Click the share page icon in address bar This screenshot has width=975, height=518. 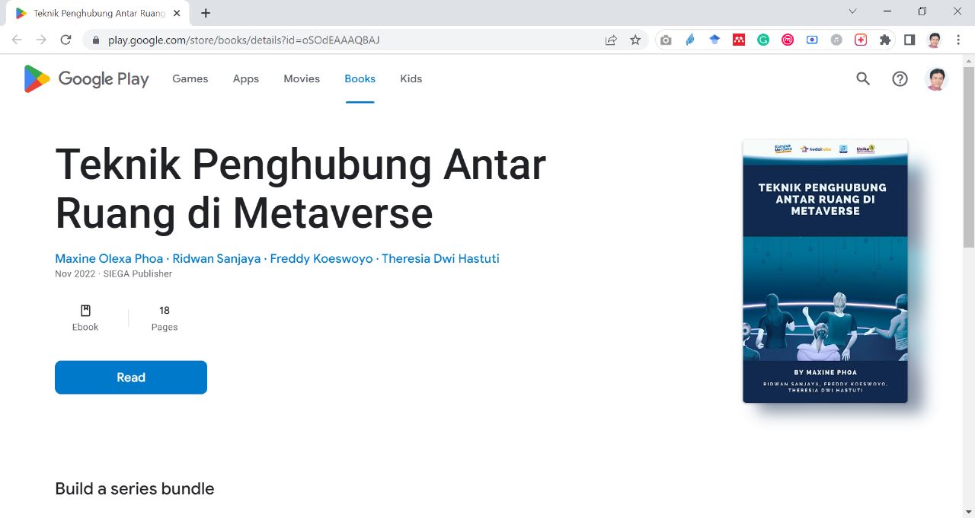(x=611, y=40)
